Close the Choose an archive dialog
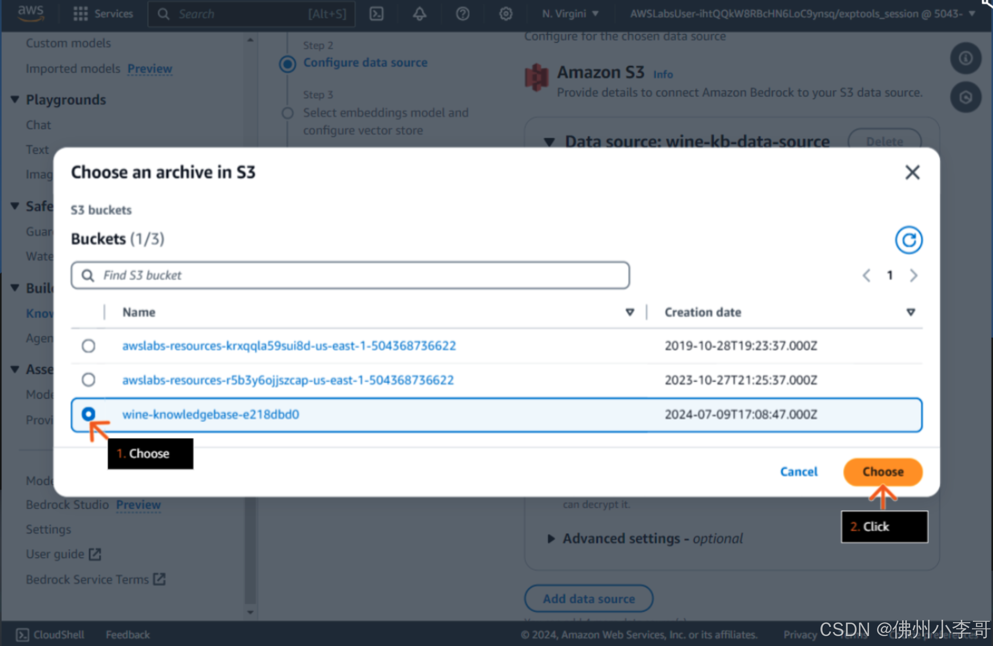The image size is (993, 646). 912,172
